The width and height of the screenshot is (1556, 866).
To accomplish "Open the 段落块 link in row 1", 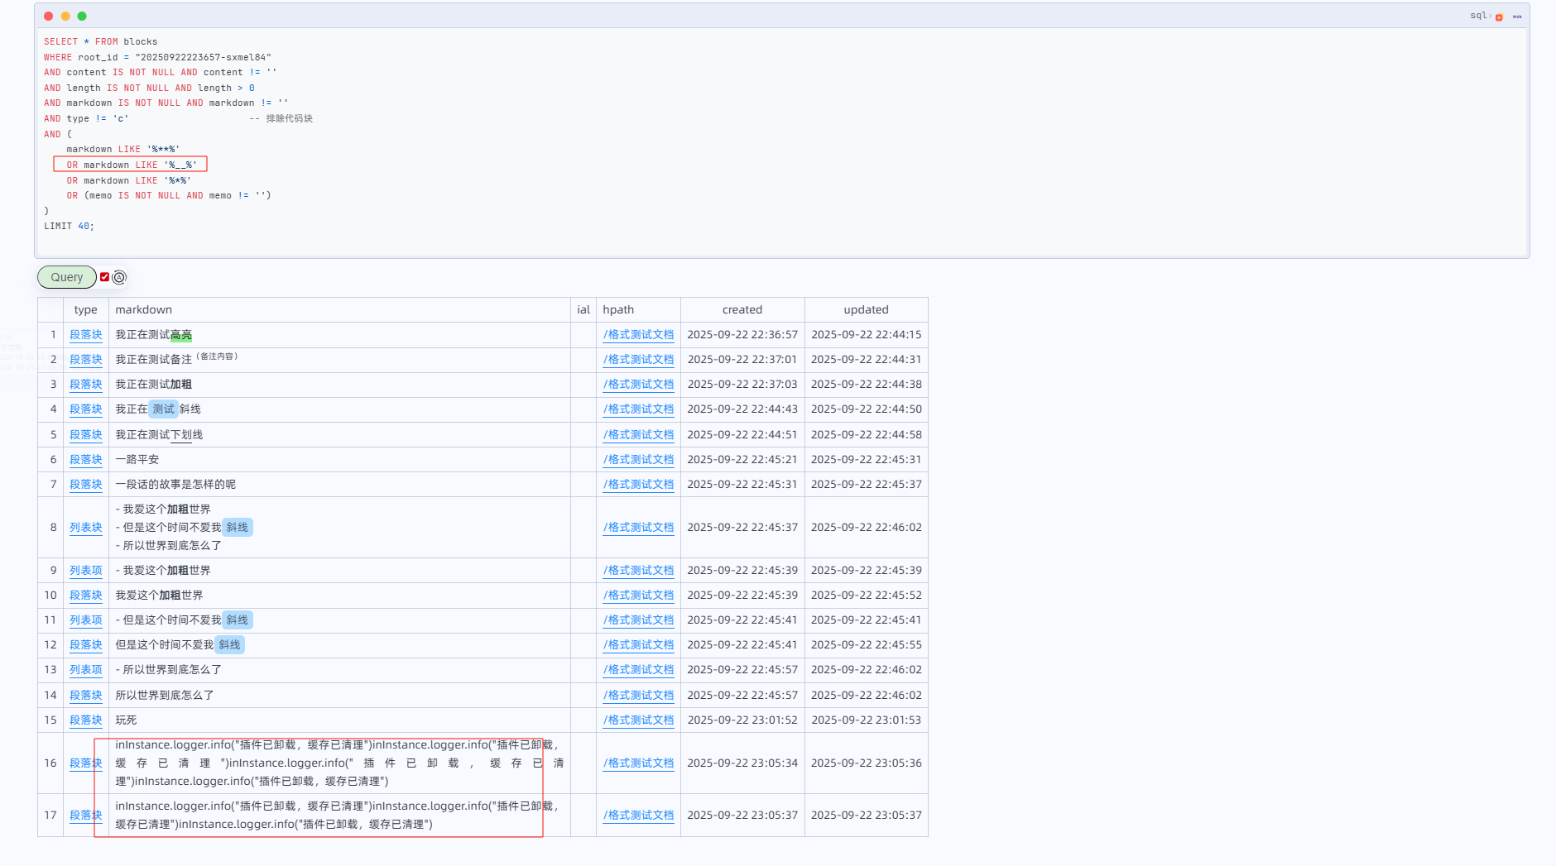I will tap(86, 335).
